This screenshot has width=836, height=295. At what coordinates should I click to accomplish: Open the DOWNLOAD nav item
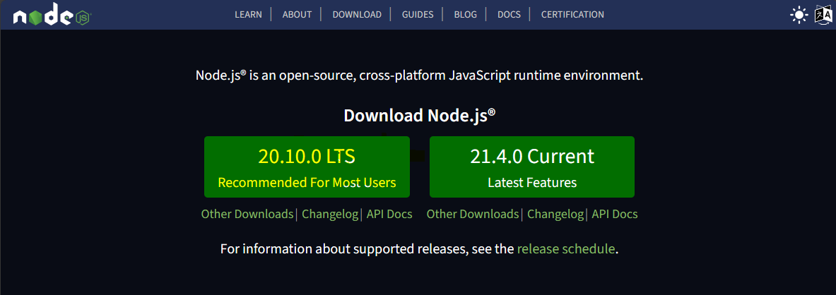357,14
